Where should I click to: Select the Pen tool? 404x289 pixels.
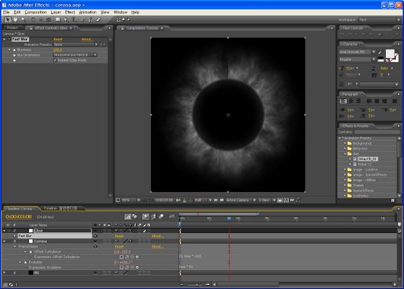point(66,20)
